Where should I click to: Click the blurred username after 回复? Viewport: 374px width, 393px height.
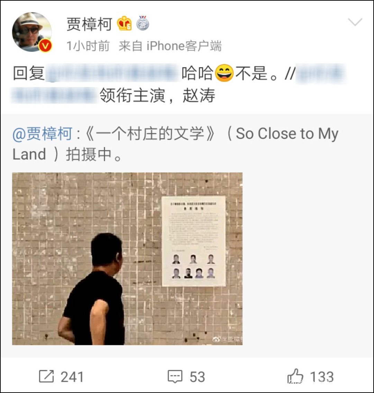tap(113, 73)
